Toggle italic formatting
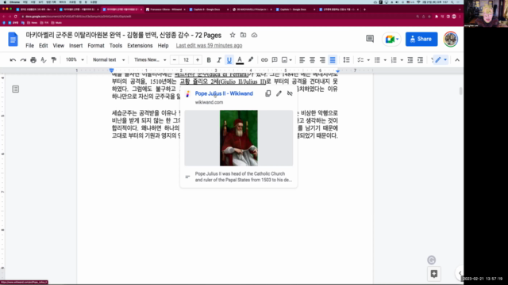The height and width of the screenshot is (285, 508). 219,60
